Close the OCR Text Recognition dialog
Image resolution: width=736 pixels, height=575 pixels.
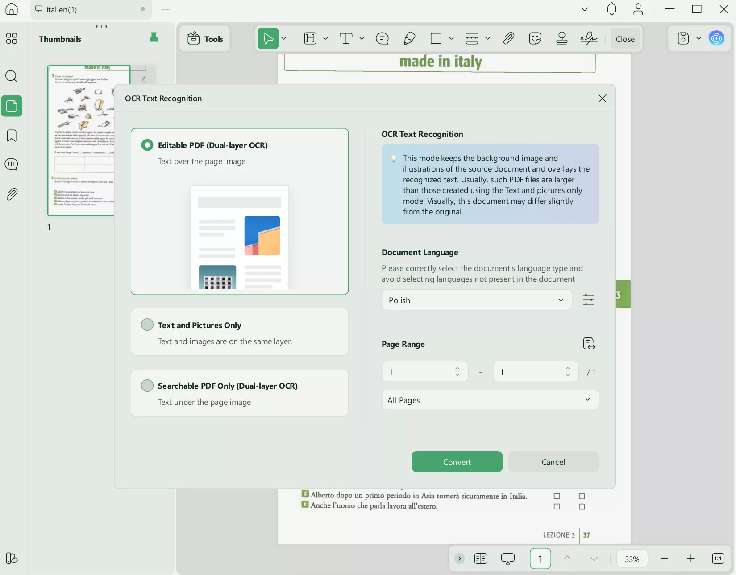(602, 99)
